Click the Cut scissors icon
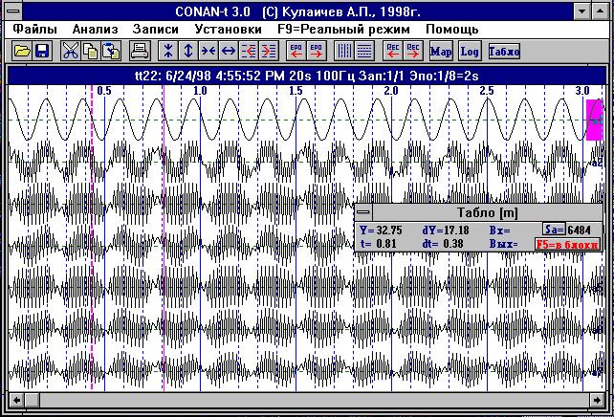614x417 pixels. point(71,51)
